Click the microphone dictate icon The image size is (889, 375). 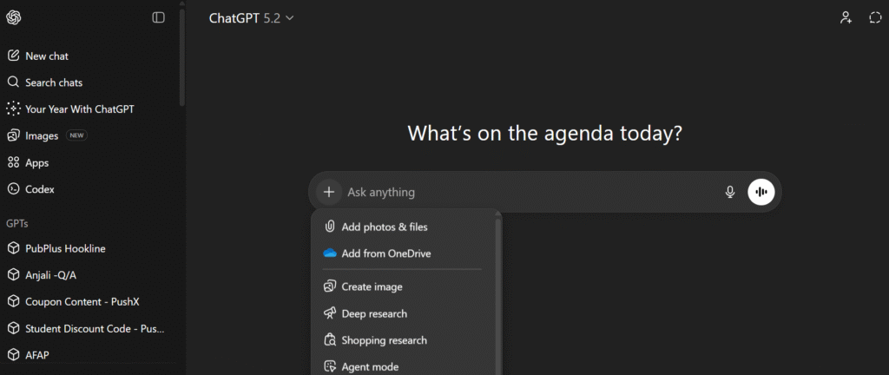click(730, 192)
